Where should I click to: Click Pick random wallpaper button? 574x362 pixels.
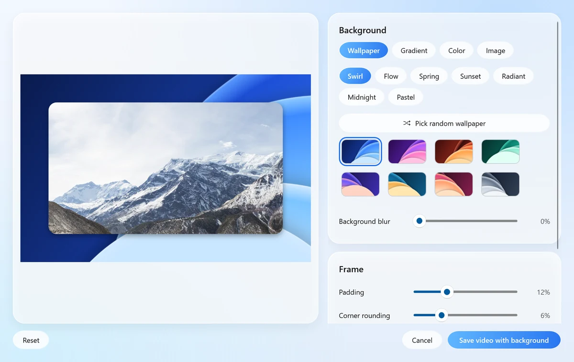[x=444, y=123]
